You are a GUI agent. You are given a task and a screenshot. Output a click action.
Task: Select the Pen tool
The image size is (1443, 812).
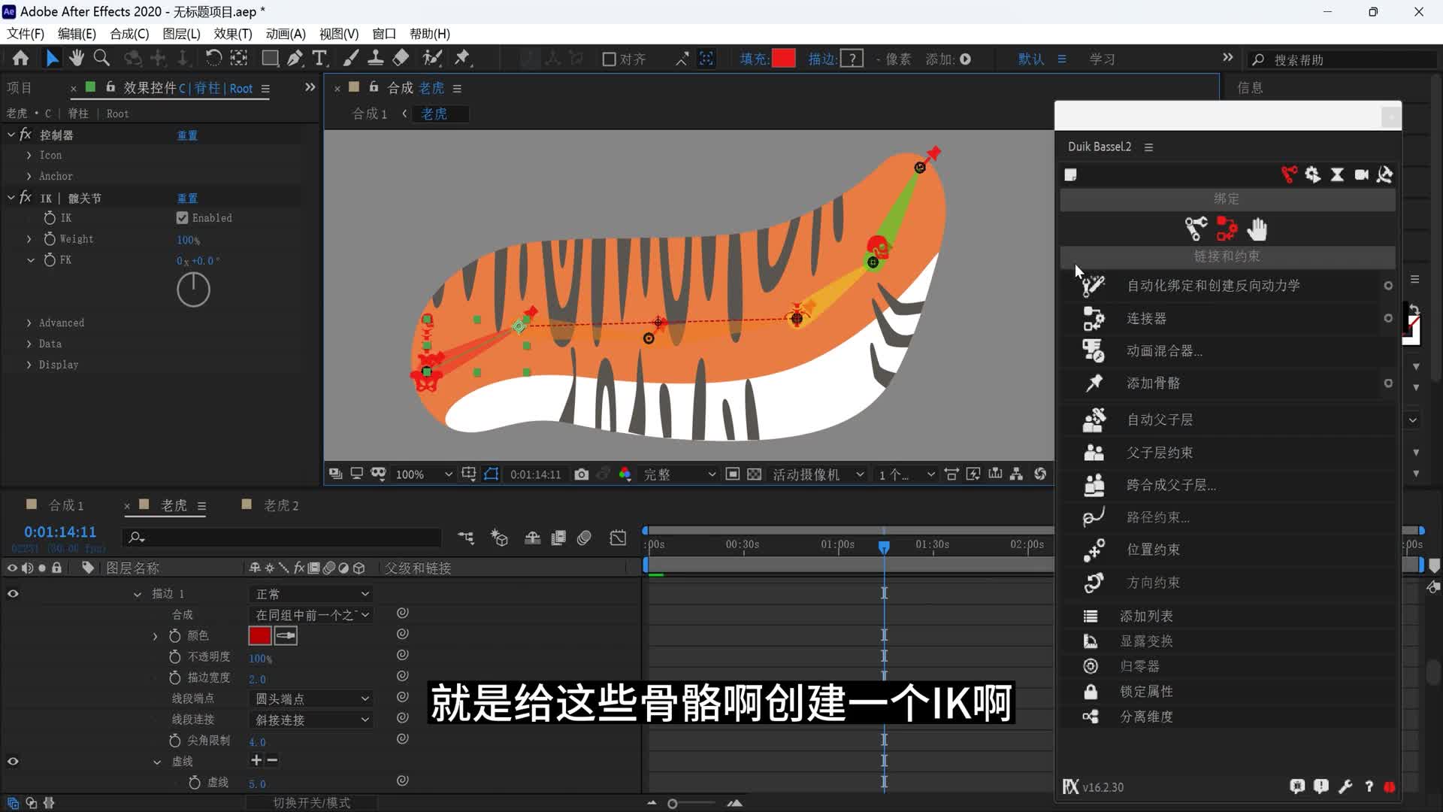pyautogui.click(x=295, y=59)
